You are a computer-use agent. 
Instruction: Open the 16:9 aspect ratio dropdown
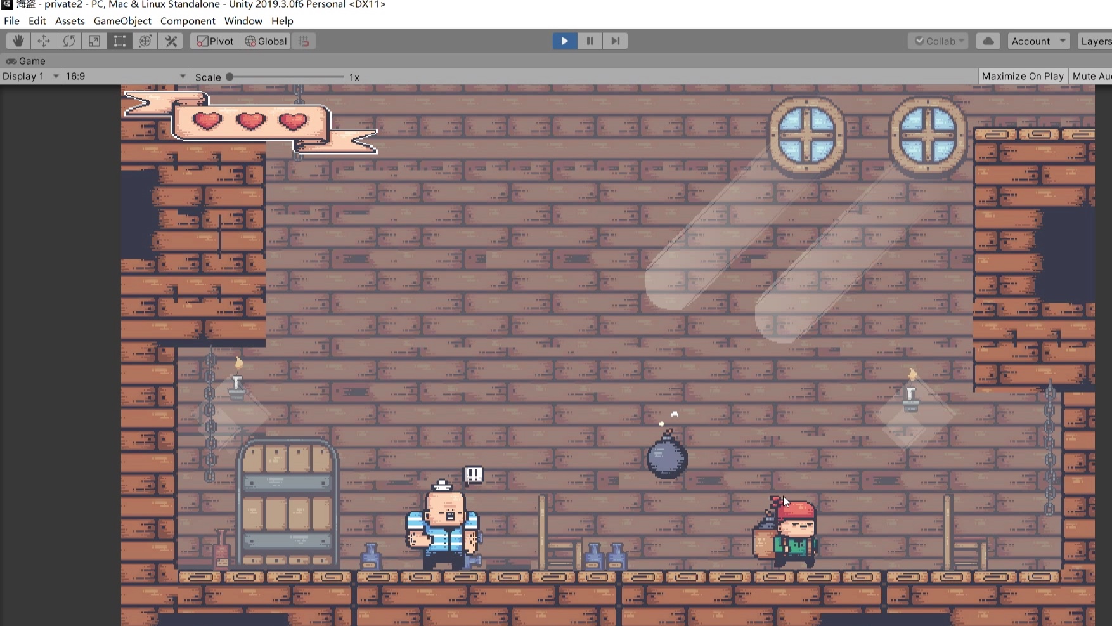point(125,75)
